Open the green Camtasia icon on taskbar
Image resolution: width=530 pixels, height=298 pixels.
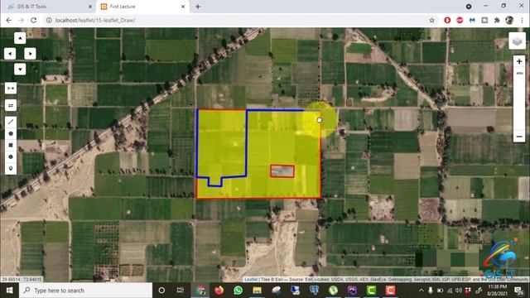pyautogui.click(x=371, y=291)
